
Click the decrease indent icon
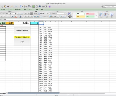point(35,16)
